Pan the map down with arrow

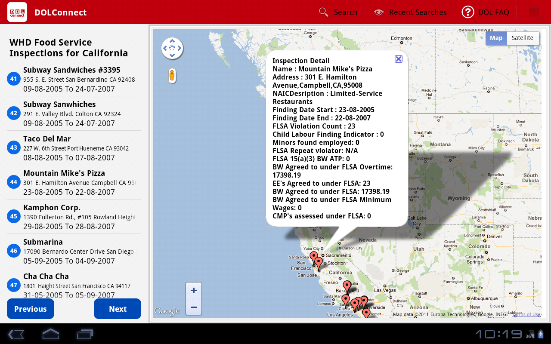coord(172,55)
